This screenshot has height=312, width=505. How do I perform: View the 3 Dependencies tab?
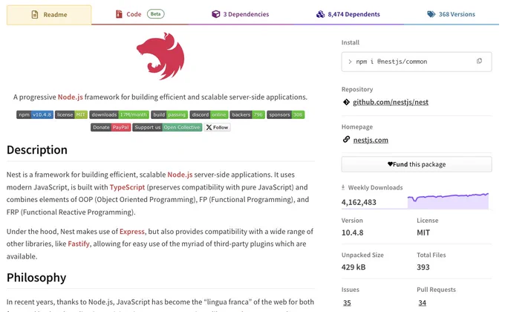coord(241,14)
